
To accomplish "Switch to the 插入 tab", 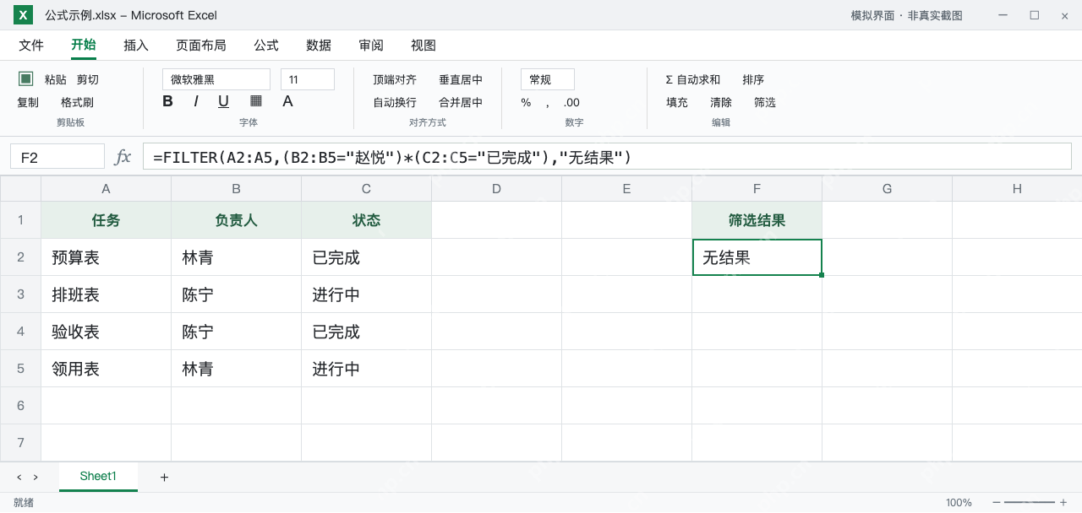I will [136, 46].
